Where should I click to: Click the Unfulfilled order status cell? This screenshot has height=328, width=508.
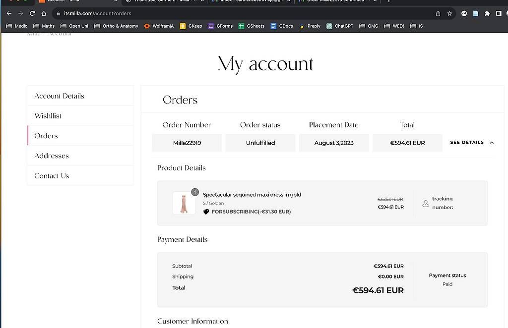260,143
